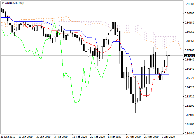
Task: Select the 0.86140 price axis label
Action: click(189, 69)
